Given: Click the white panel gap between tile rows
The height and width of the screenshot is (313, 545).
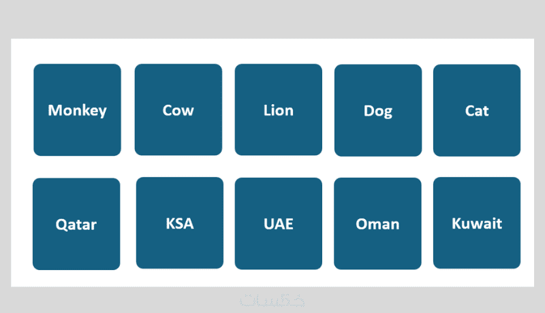Looking at the screenshot, I should click(x=272, y=167).
